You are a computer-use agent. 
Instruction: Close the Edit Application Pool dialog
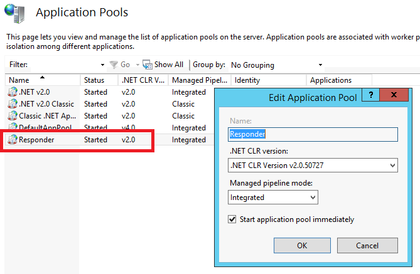(x=393, y=96)
